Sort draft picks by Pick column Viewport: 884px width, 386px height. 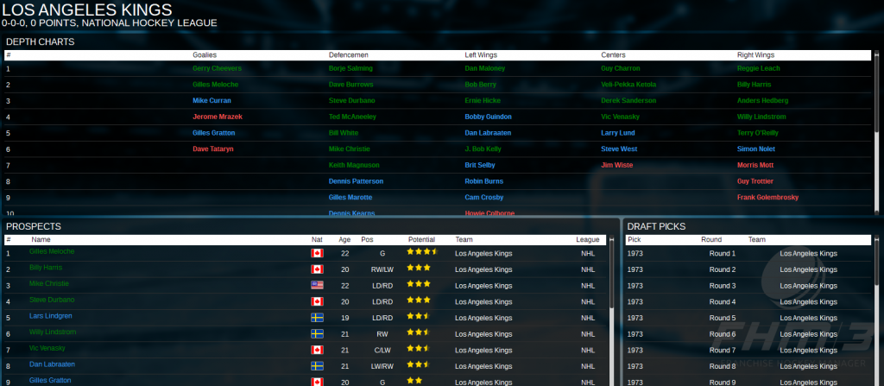[x=635, y=240]
